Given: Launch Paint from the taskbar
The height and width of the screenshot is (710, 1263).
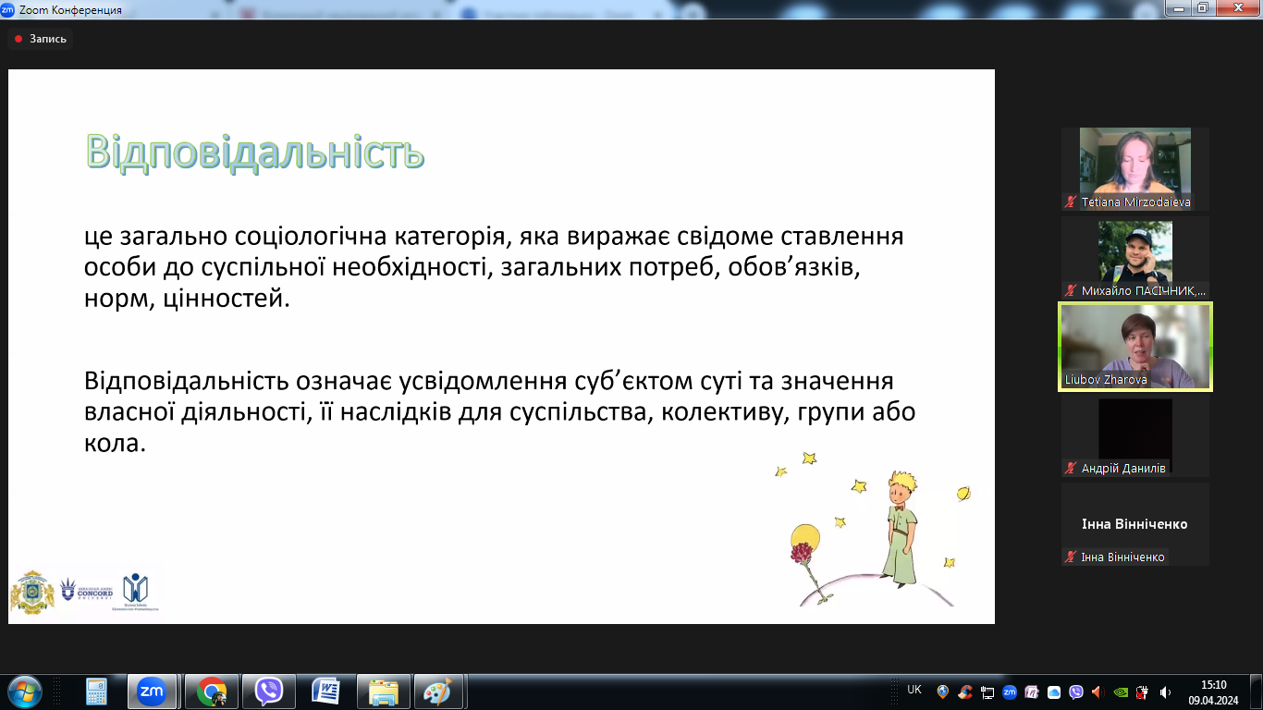Looking at the screenshot, I should pyautogui.click(x=439, y=692).
